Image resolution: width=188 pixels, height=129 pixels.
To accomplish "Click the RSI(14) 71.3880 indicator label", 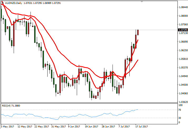I will coord(11,106).
